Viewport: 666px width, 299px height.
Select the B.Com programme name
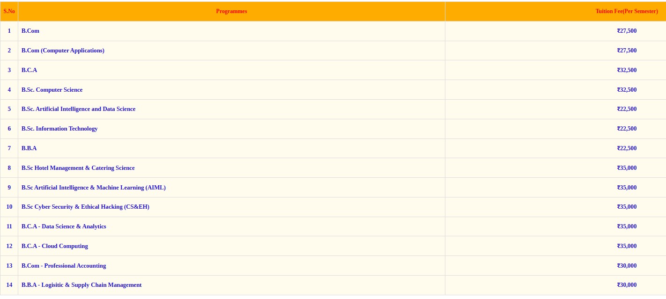pyautogui.click(x=30, y=31)
